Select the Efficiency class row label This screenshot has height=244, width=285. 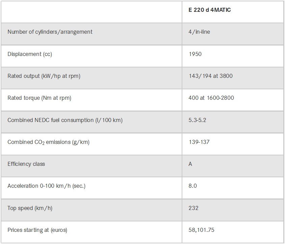coord(26,164)
